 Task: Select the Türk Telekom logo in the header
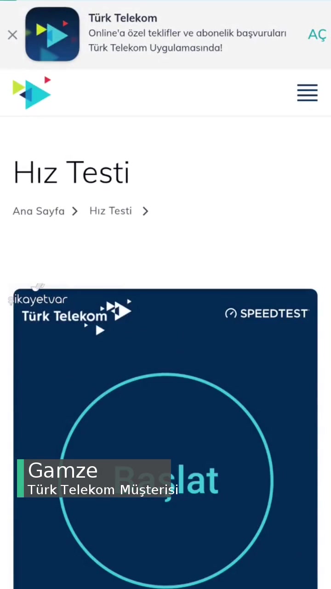pyautogui.click(x=31, y=92)
